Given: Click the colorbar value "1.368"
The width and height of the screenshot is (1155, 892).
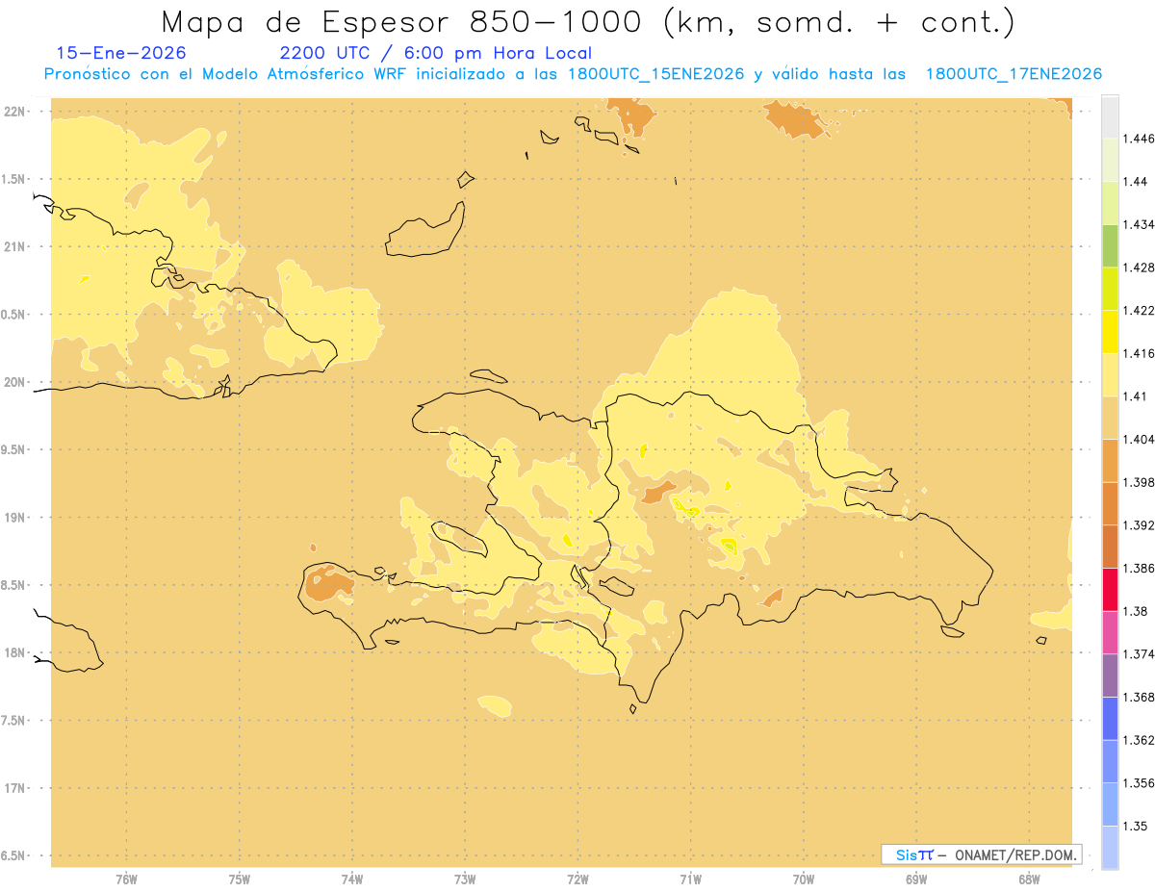Looking at the screenshot, I should [1141, 697].
